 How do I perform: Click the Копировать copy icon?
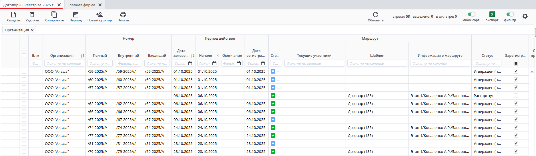54,15
